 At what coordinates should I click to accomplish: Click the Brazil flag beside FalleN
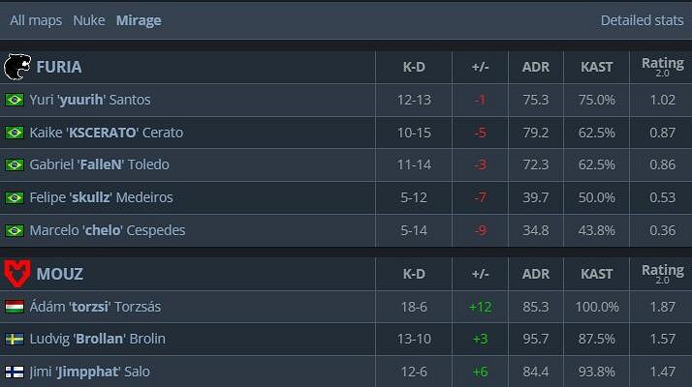click(x=15, y=164)
